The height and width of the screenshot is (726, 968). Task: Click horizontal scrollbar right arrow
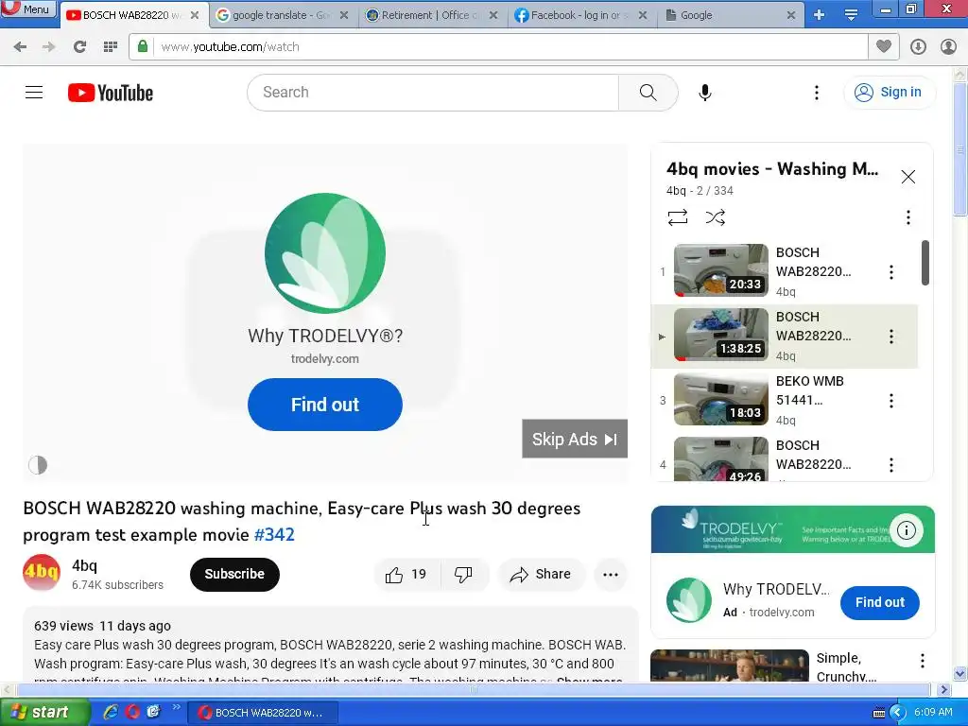944,689
